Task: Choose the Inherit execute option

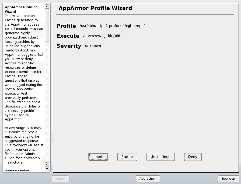Action: (98, 157)
